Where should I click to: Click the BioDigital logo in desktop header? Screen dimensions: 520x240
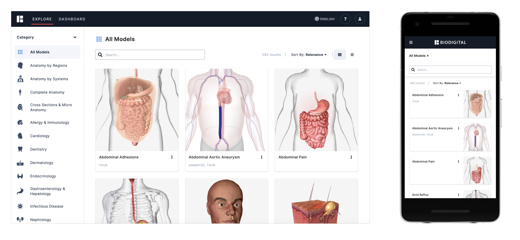coord(20,19)
